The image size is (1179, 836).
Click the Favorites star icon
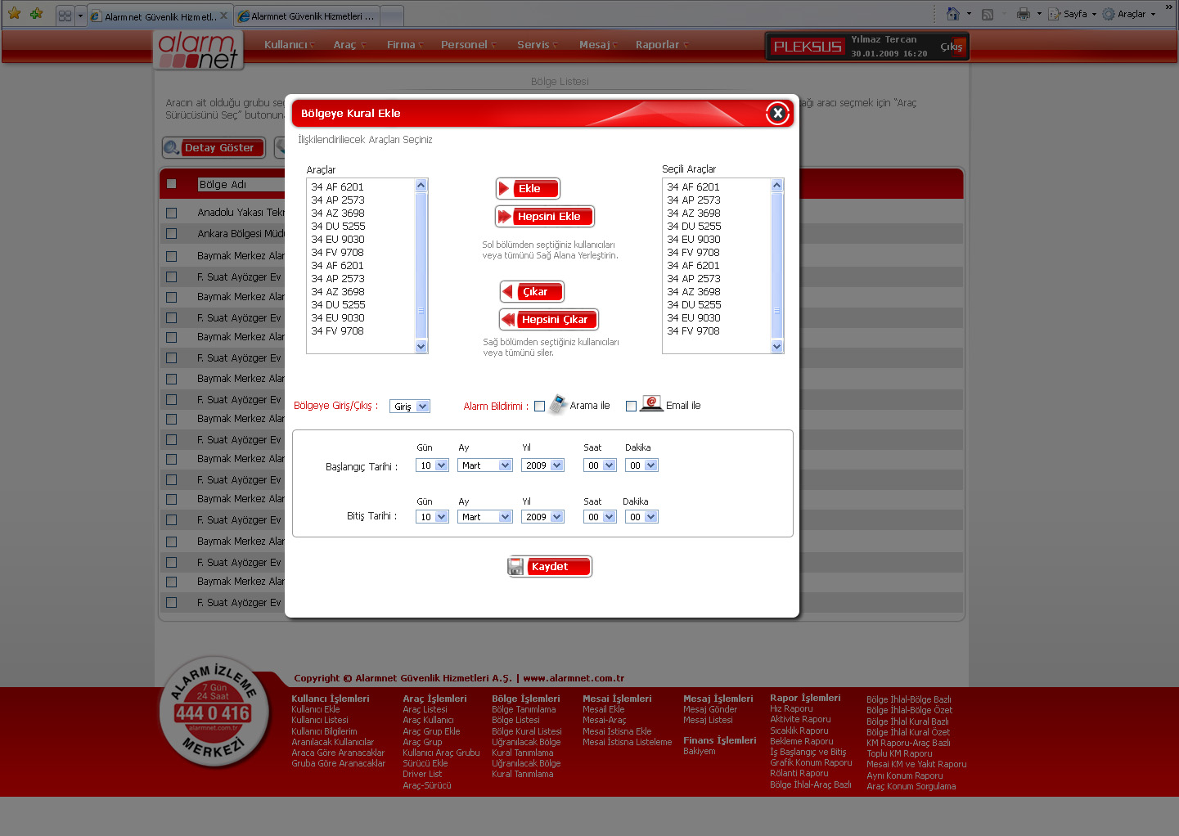pyautogui.click(x=14, y=13)
